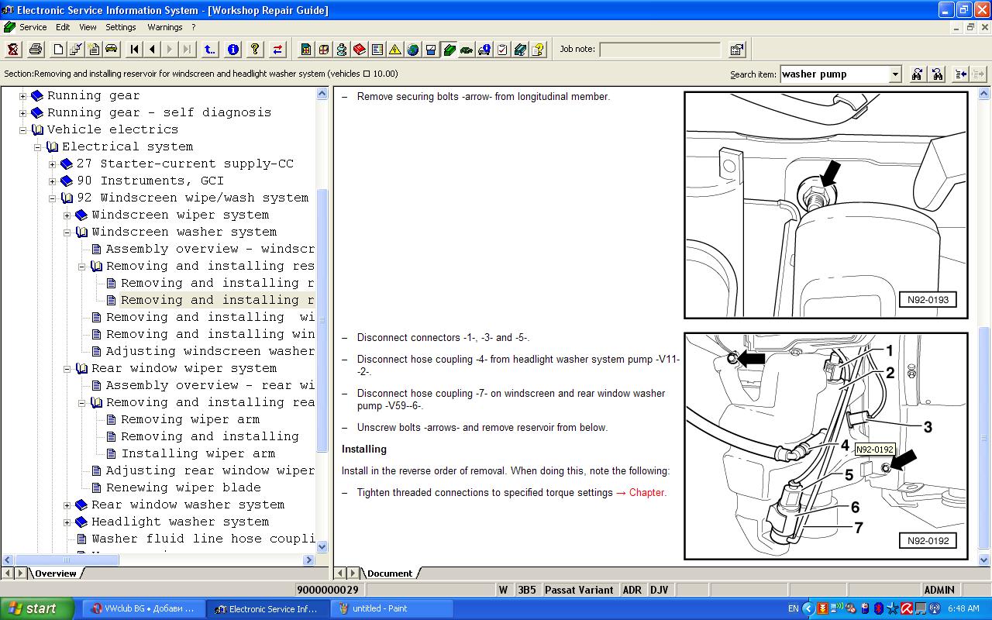This screenshot has width=992, height=620.
Task: Jump to first page with navigation arrow
Action: point(135,50)
